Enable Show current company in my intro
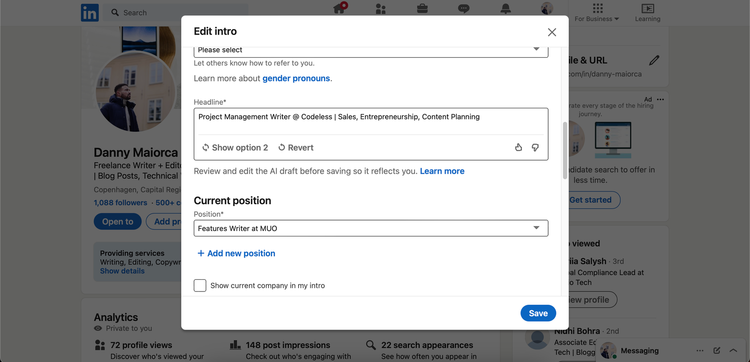Viewport: 750px width, 362px height. click(200, 286)
